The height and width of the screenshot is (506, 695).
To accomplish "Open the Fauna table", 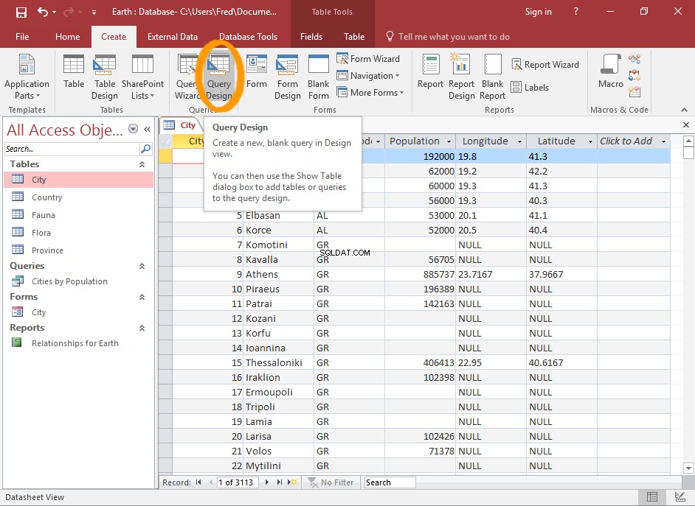I will (x=79, y=215).
